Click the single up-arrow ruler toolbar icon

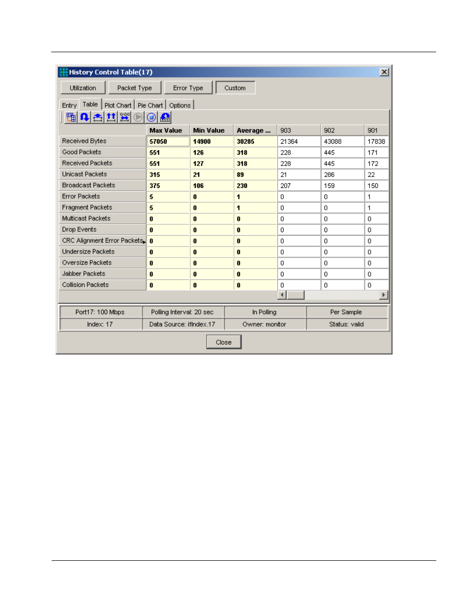point(98,117)
